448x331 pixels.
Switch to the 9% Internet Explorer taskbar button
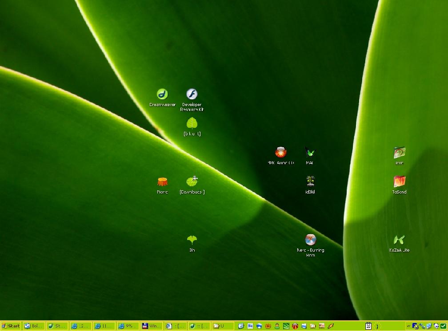pos(128,326)
